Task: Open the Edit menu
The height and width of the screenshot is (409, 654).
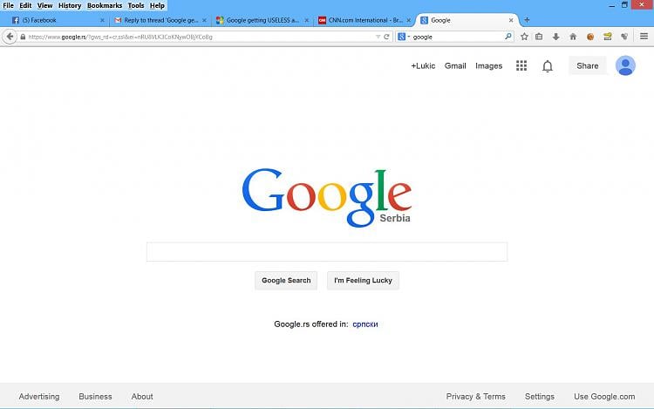Action: pos(25,5)
